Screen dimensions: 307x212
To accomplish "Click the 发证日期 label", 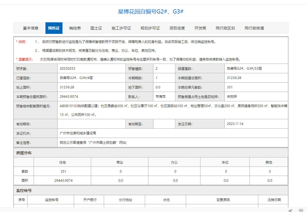I will click(x=185, y=124).
